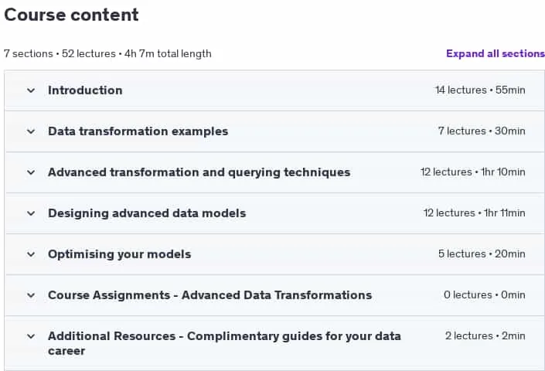545x371 pixels.
Task: Click the 14 lectures • 55min label
Action: pyautogui.click(x=480, y=90)
